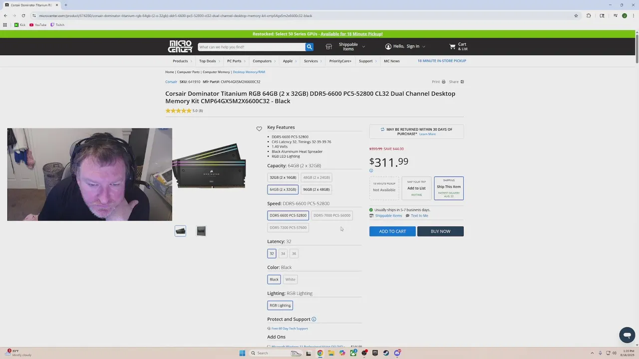Click ADD TO CART button
This screenshot has height=359, width=639.
coord(392,231)
